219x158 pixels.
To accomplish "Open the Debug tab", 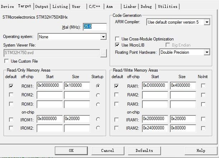I will pos(146,6).
